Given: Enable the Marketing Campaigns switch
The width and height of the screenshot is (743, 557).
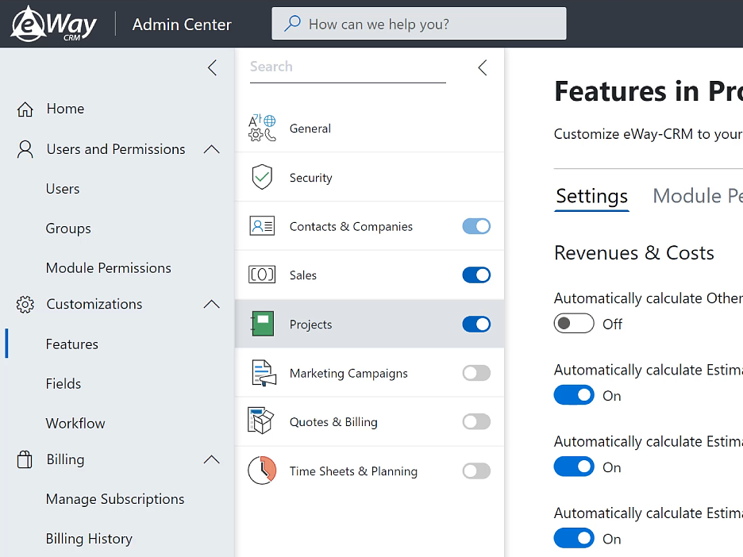Looking at the screenshot, I should click(476, 373).
